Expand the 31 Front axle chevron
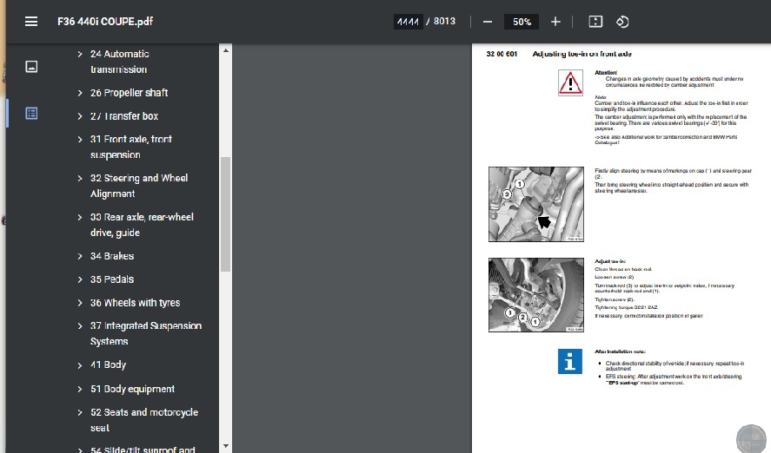Image resolution: width=771 pixels, height=453 pixels. point(80,140)
